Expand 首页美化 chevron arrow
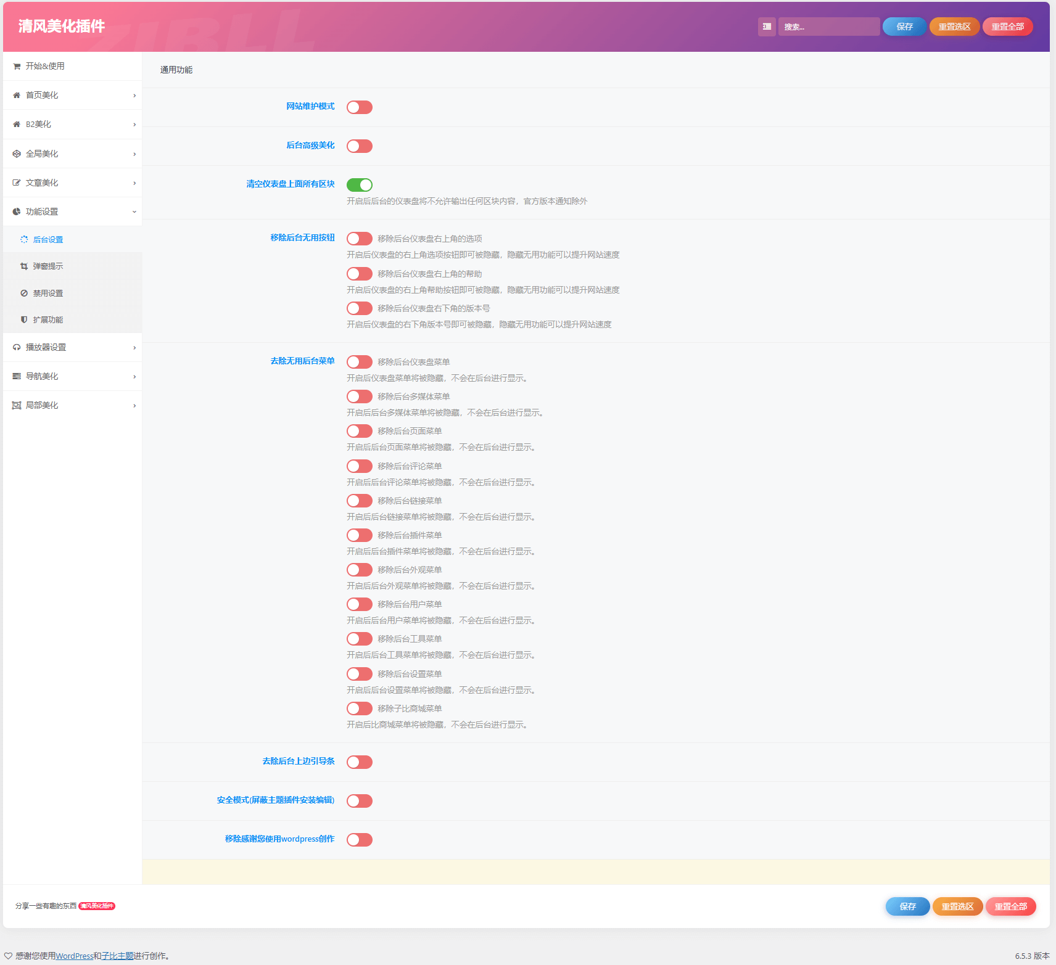This screenshot has width=1056, height=965. pyautogui.click(x=134, y=96)
